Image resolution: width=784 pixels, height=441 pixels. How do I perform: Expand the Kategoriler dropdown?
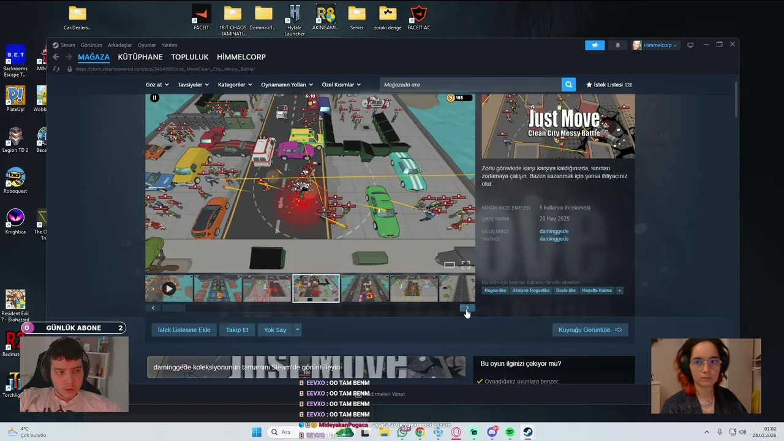[235, 85]
